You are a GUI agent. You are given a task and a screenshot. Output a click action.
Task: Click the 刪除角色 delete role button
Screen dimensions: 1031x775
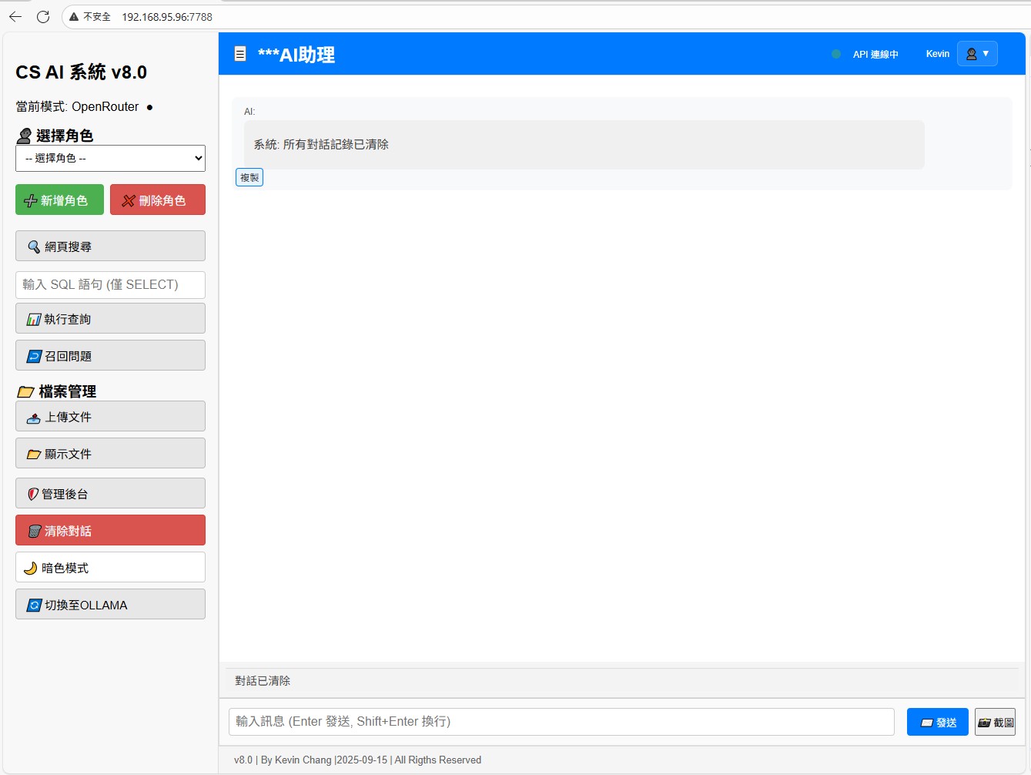158,200
